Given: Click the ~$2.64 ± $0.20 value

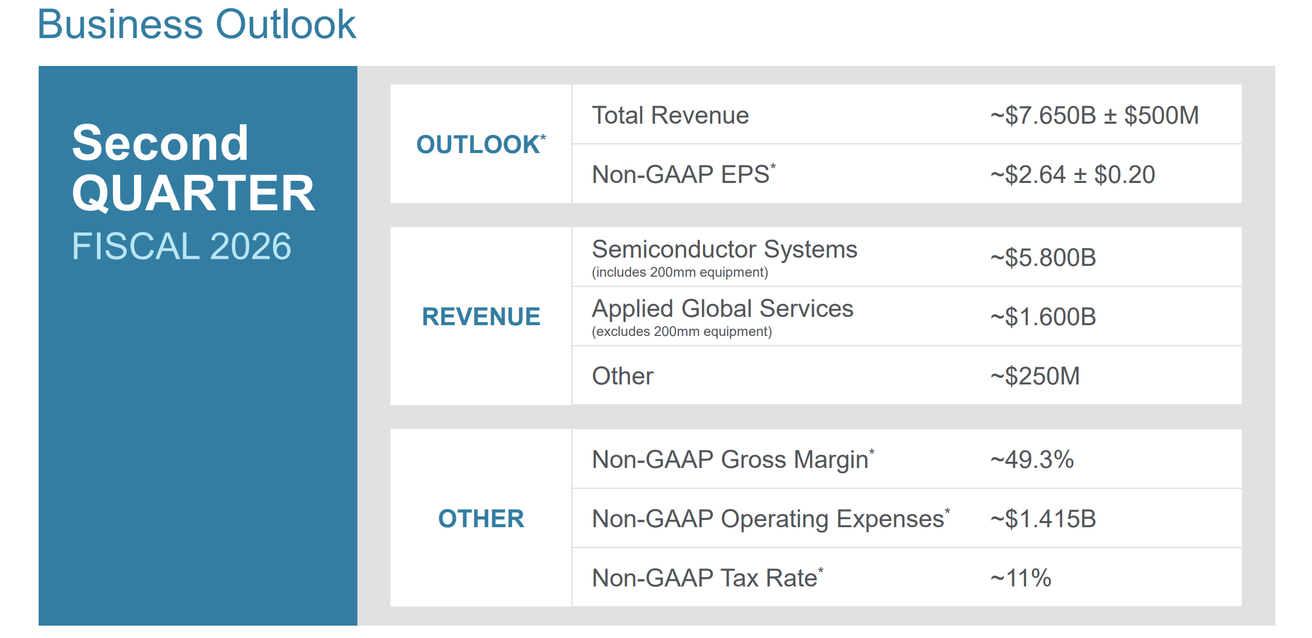Looking at the screenshot, I should [x=1072, y=174].
